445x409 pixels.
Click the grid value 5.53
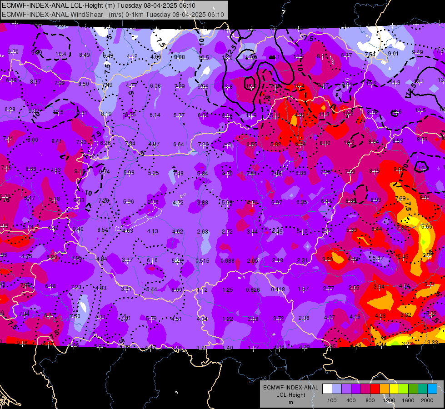tap(327, 230)
